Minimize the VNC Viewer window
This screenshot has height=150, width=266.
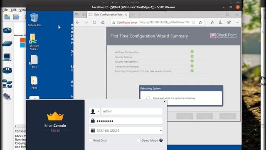point(224,7)
